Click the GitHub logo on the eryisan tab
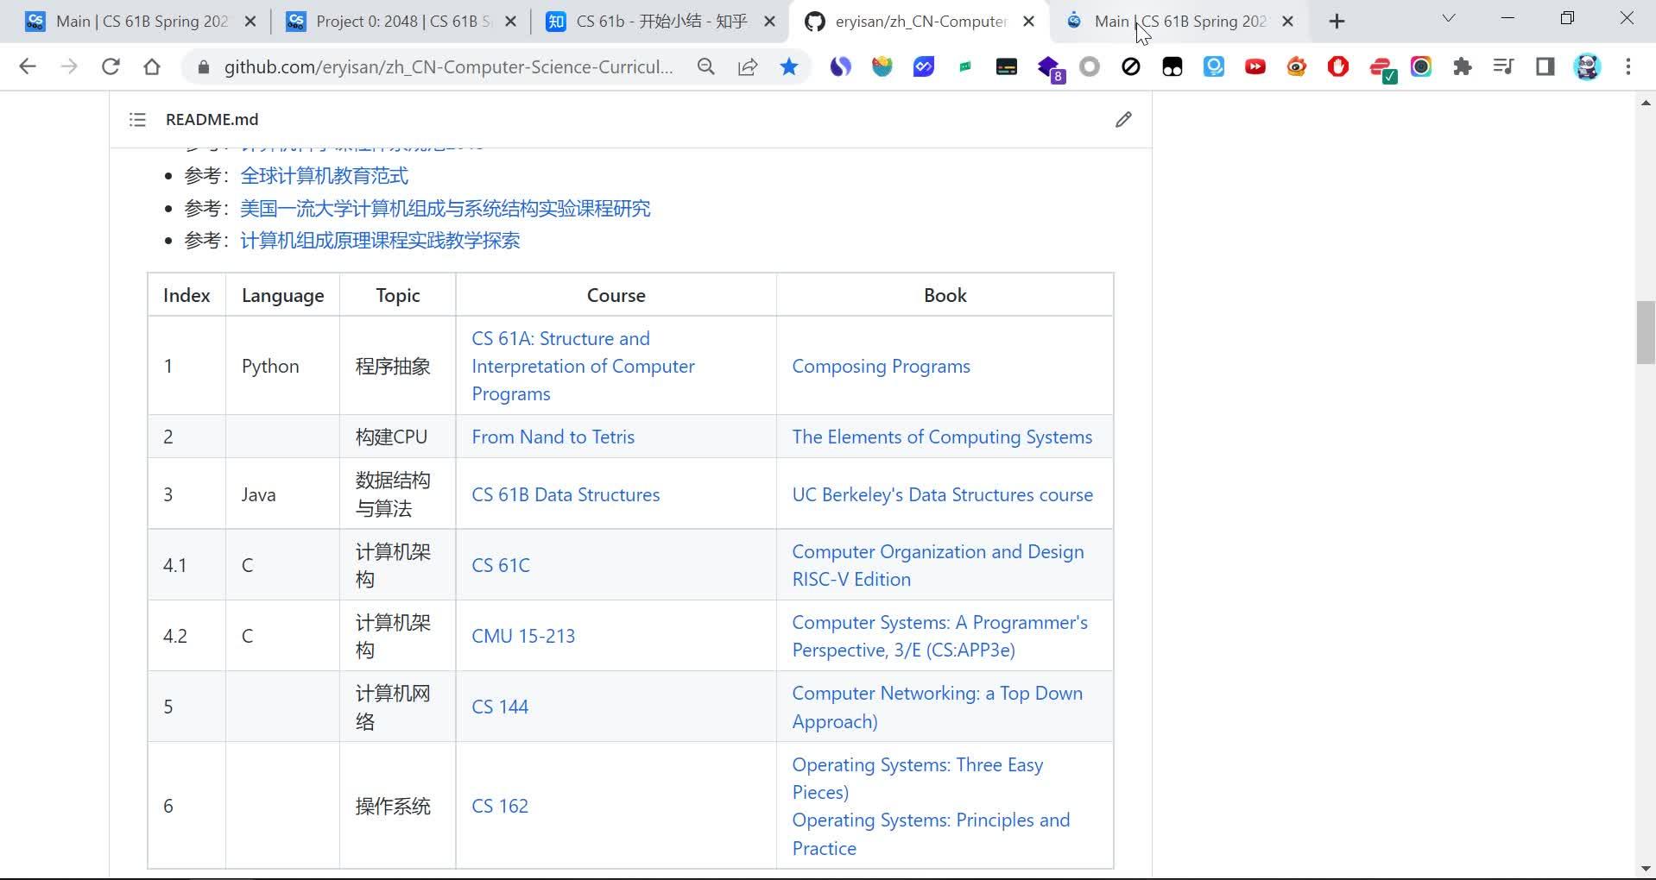 [814, 21]
